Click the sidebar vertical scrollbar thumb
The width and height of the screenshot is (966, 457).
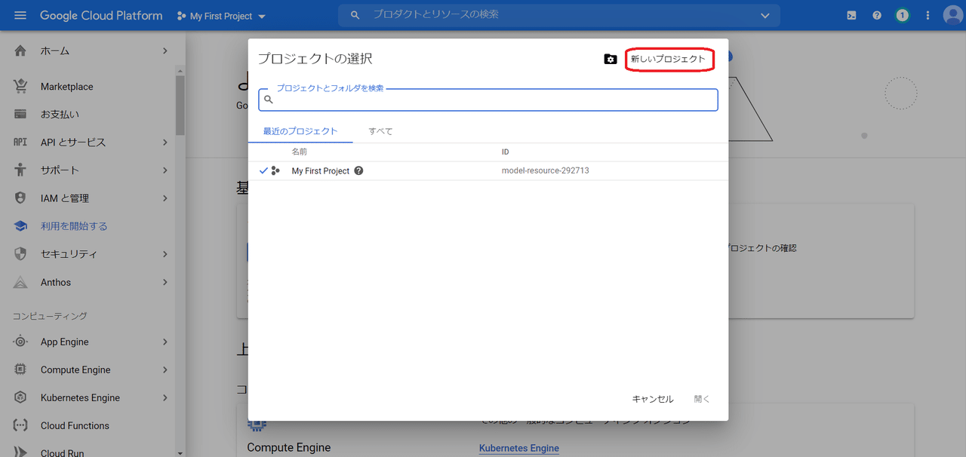[x=180, y=106]
